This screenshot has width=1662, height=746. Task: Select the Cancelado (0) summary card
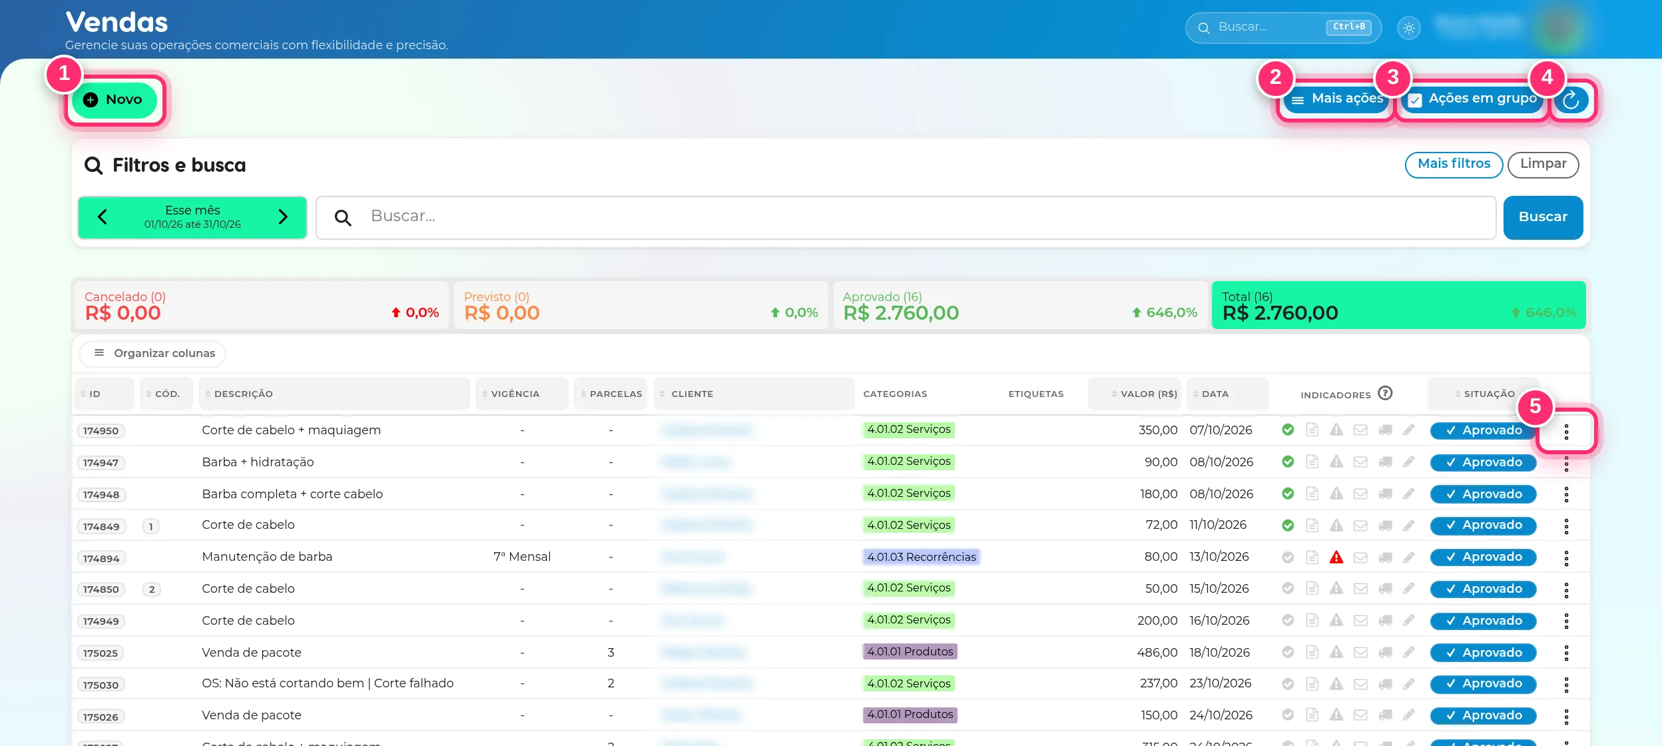[260, 305]
